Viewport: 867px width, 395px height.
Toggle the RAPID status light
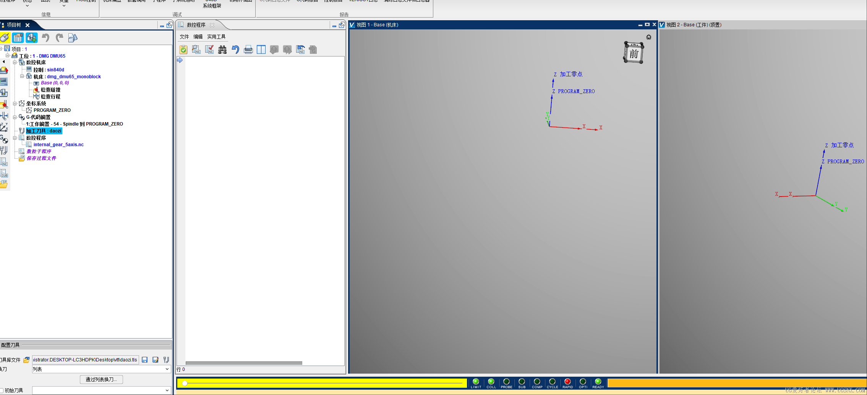pyautogui.click(x=568, y=382)
